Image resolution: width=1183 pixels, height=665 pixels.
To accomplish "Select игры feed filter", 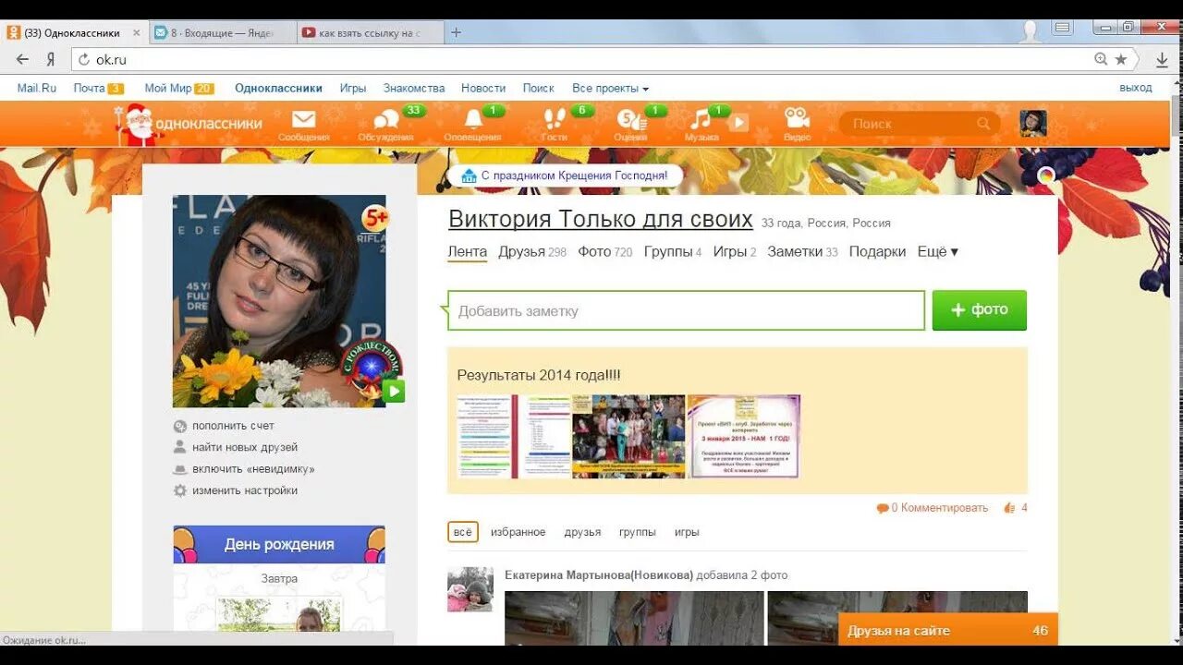I will 687,532.
